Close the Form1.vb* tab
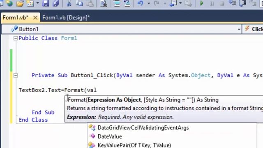263x148 pixels. (35, 18)
